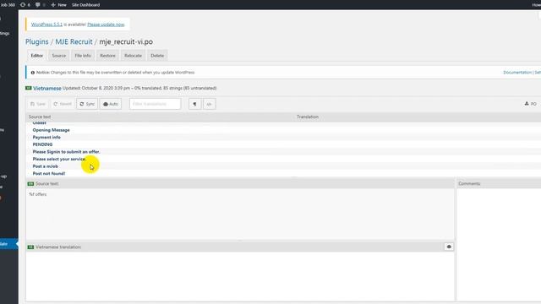Open Site Dashboard in the admin bar
The width and height of the screenshot is (541, 304).
coord(85,5)
